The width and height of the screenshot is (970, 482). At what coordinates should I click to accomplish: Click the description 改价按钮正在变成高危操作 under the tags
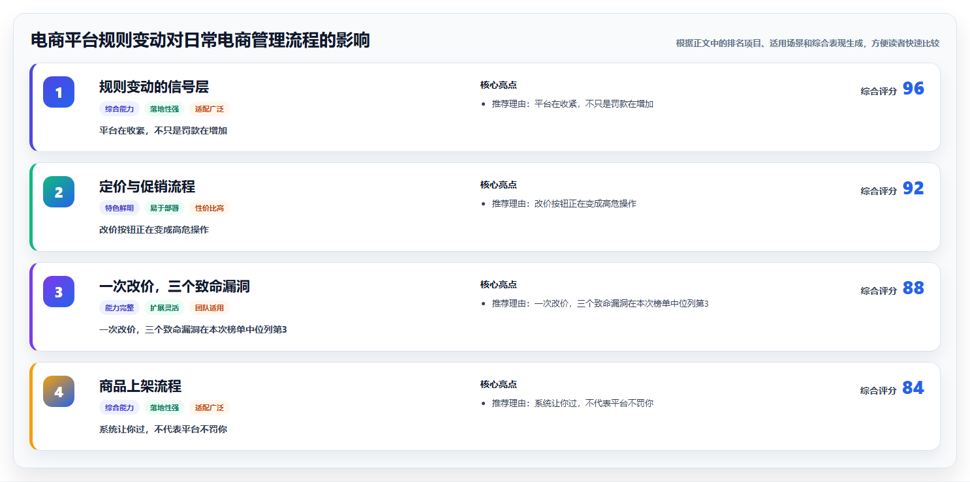tap(154, 230)
